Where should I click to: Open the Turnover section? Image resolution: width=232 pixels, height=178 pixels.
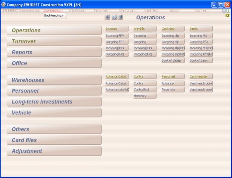pos(54,41)
